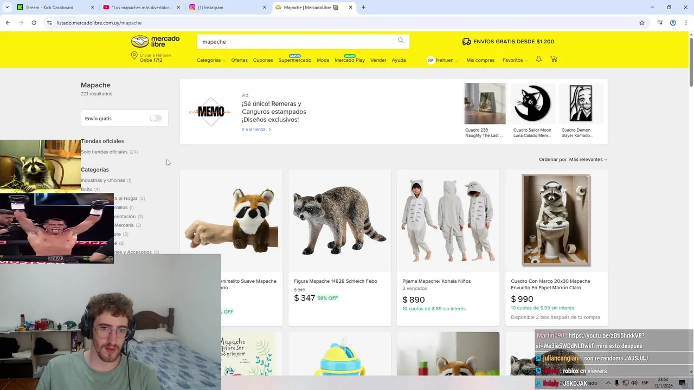This screenshot has width=694, height=390.
Task: Open the Chrome profile avatar icon
Action: tap(673, 23)
